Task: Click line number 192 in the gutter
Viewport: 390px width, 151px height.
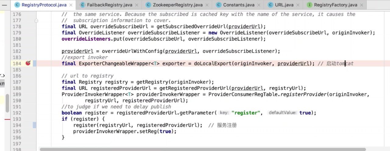Action: pos(17,113)
